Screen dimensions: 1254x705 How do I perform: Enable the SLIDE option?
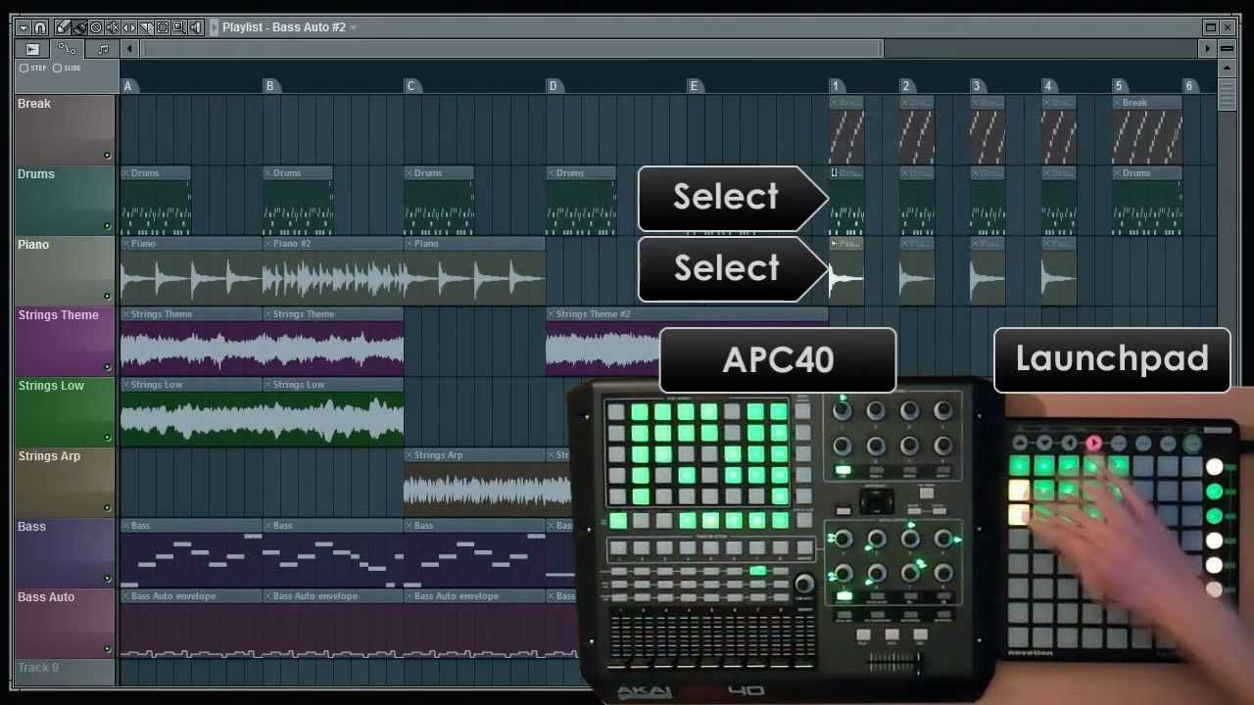pos(68,68)
